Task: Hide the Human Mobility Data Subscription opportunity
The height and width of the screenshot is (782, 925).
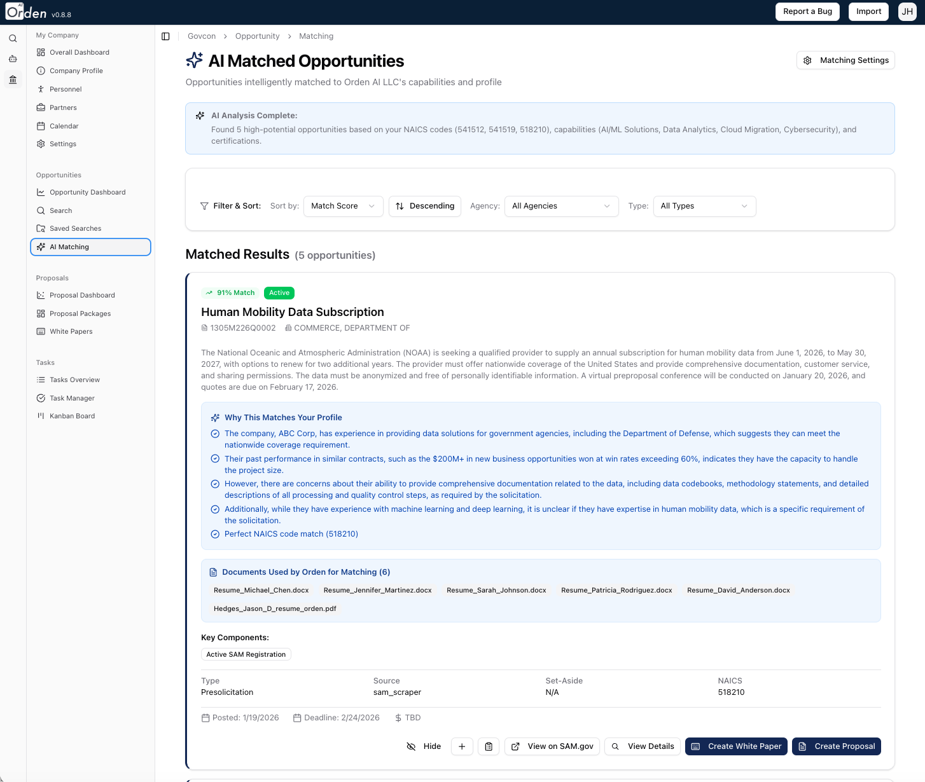Action: (424, 746)
